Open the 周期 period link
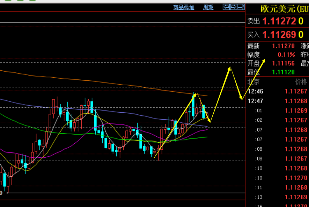 click(208, 7)
